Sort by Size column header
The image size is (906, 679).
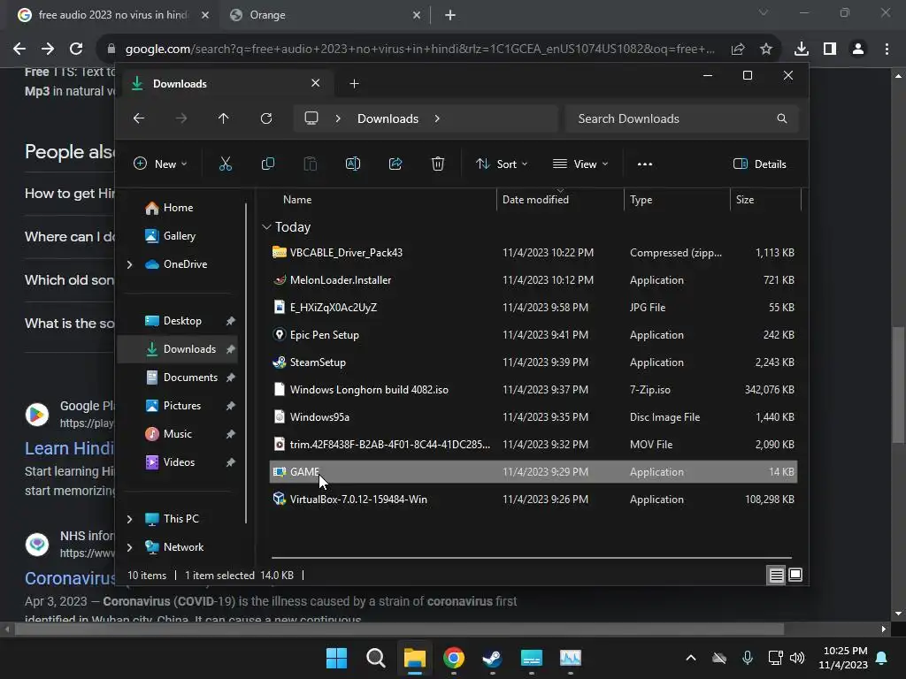click(765, 200)
